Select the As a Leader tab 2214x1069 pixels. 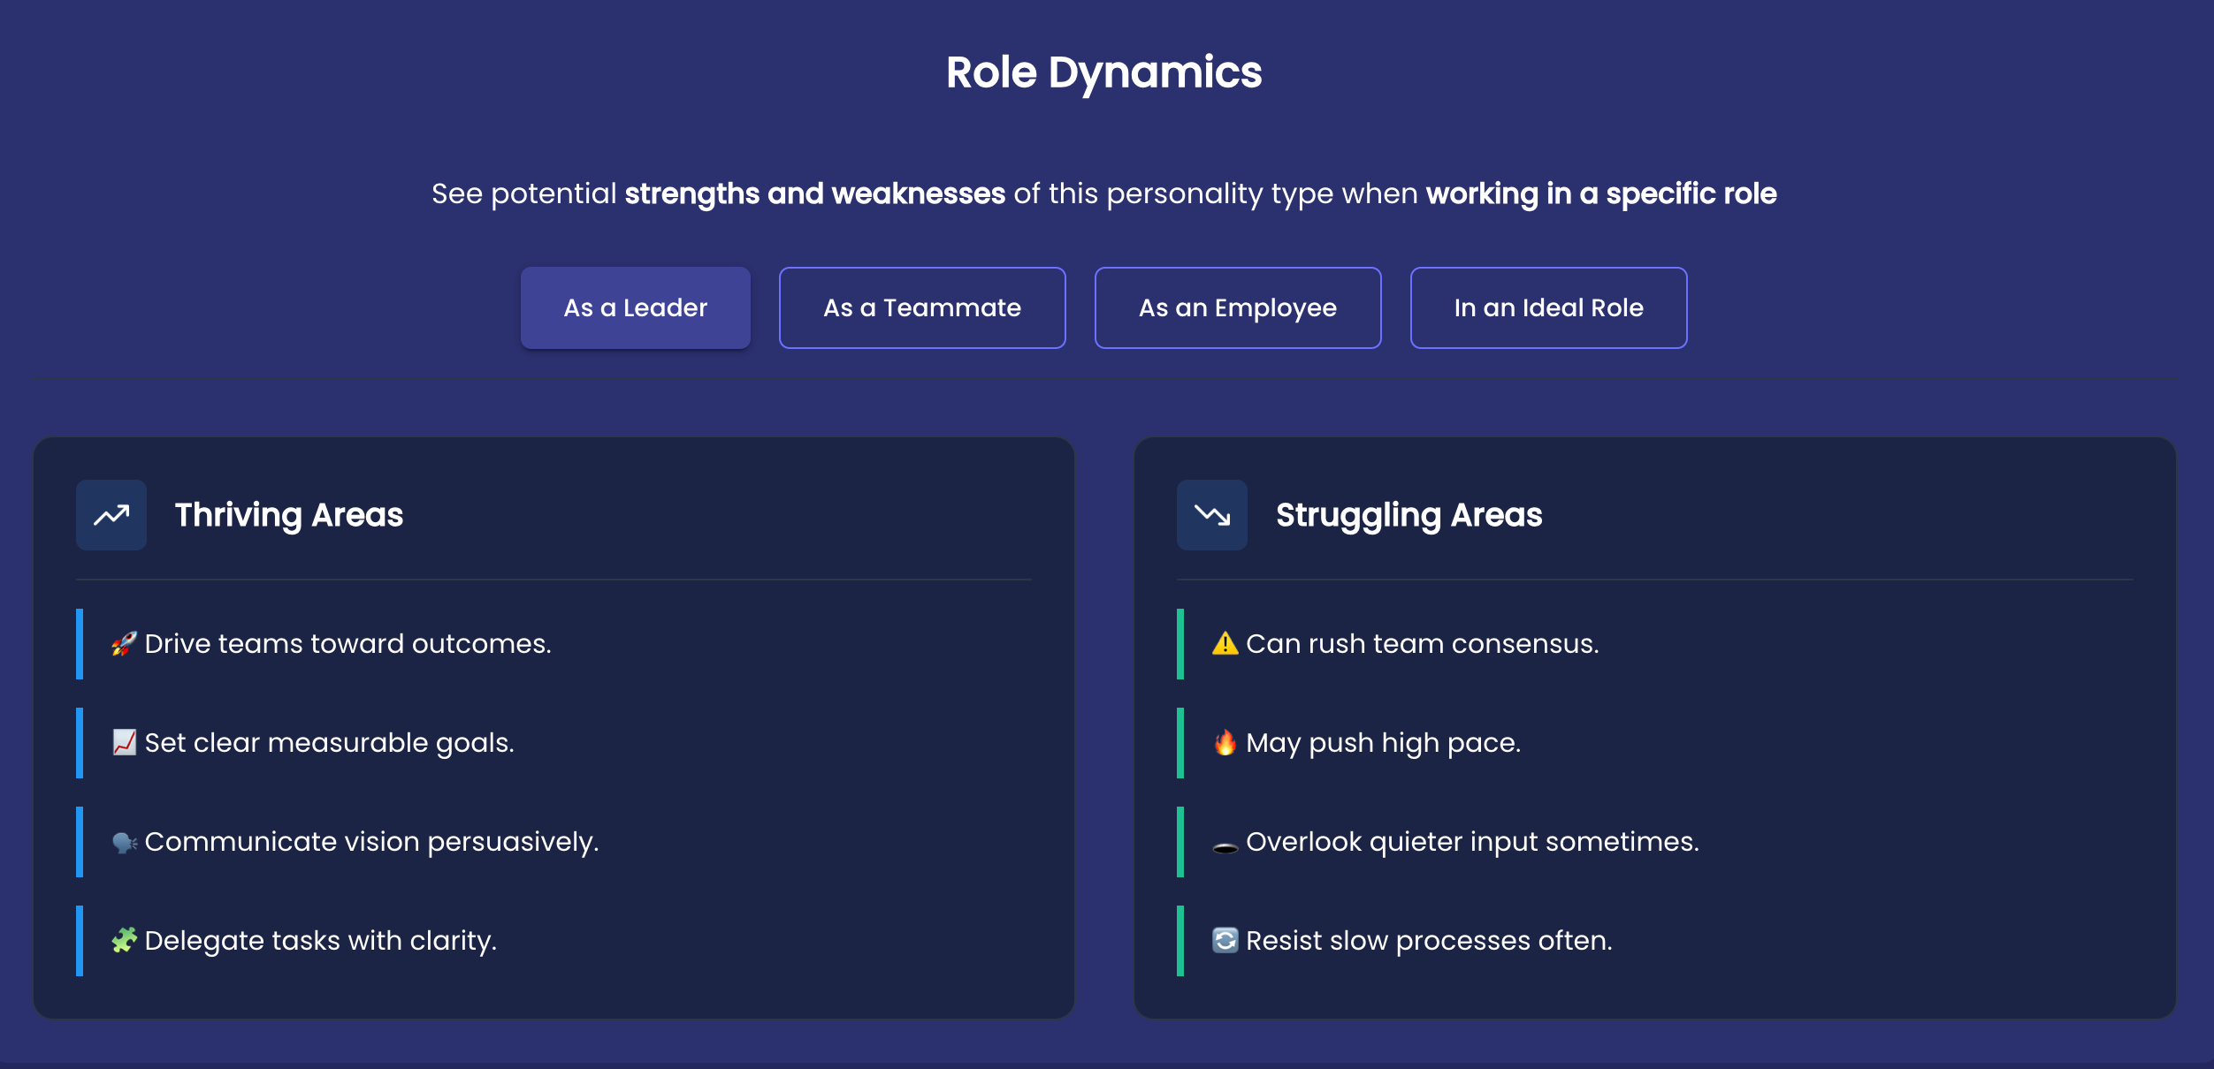tap(635, 307)
